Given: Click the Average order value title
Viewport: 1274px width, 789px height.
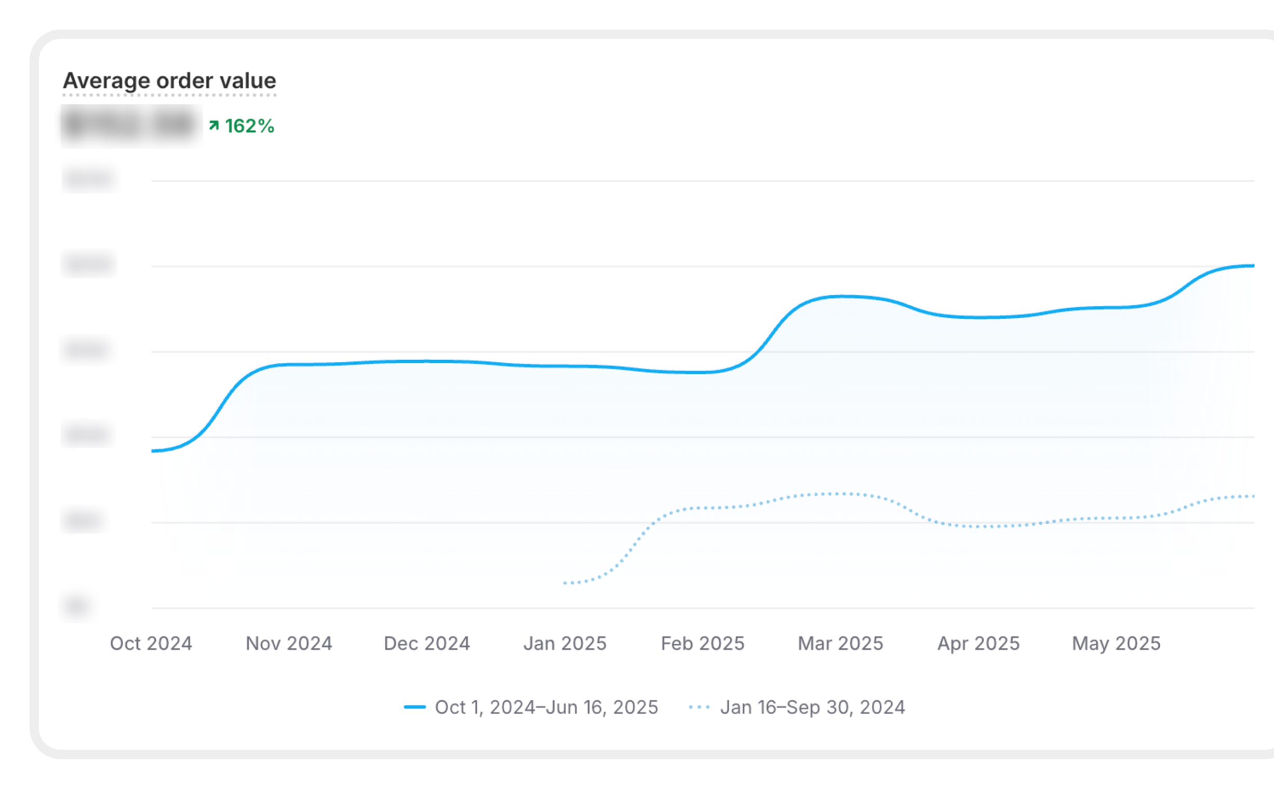Looking at the screenshot, I should (x=169, y=81).
